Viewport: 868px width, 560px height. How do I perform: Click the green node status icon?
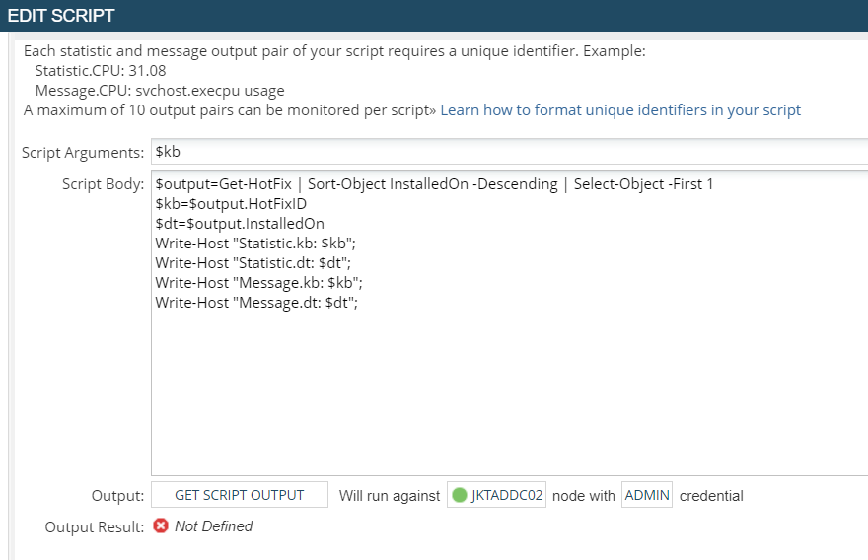(x=460, y=495)
